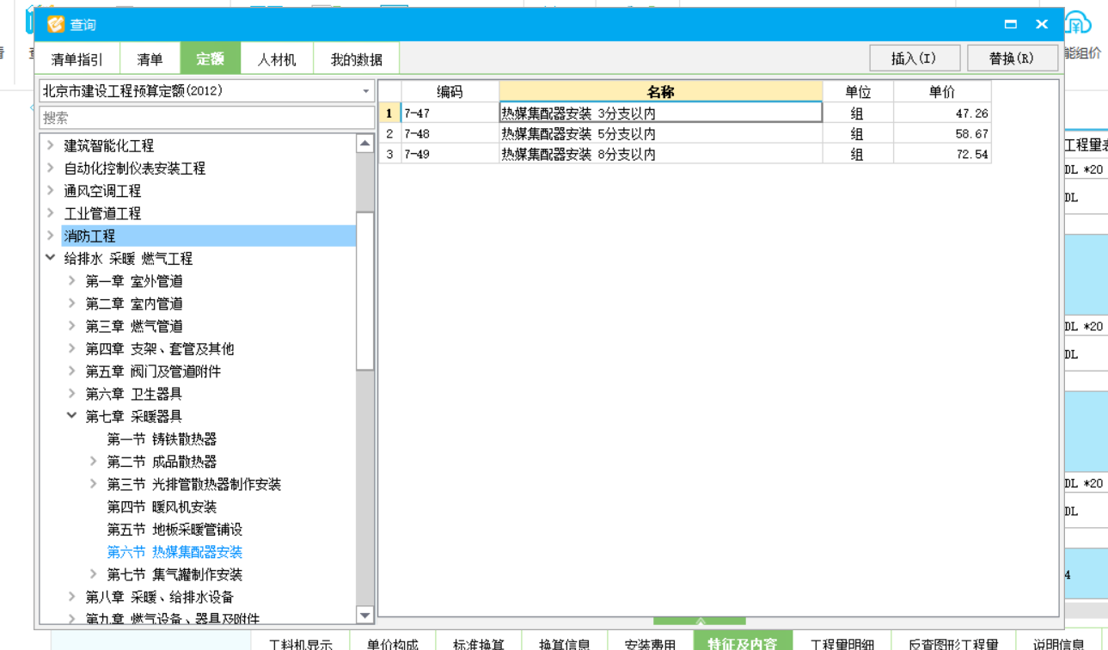Expand 第七节 集气罐制作安装
The width and height of the screenshot is (1108, 650).
click(x=94, y=574)
